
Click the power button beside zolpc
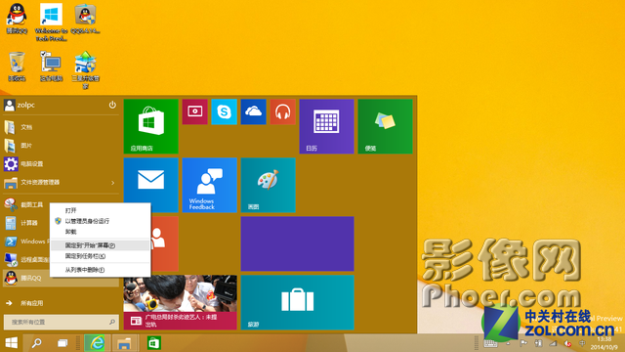[x=112, y=105]
